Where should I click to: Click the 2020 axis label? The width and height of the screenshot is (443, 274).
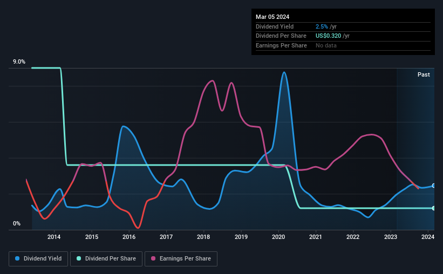[x=278, y=237]
